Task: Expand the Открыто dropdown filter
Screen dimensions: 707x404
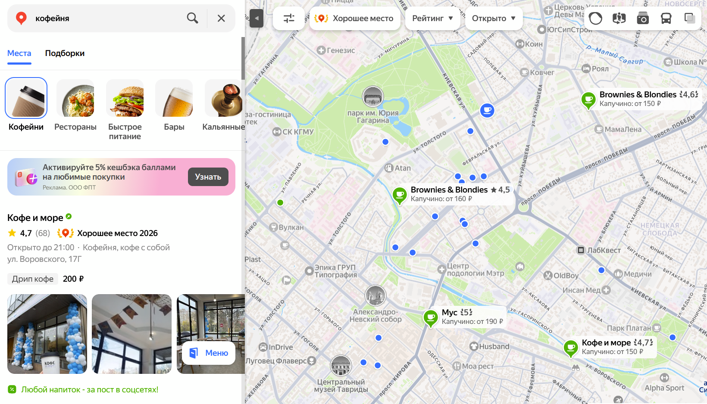Action: pyautogui.click(x=494, y=18)
